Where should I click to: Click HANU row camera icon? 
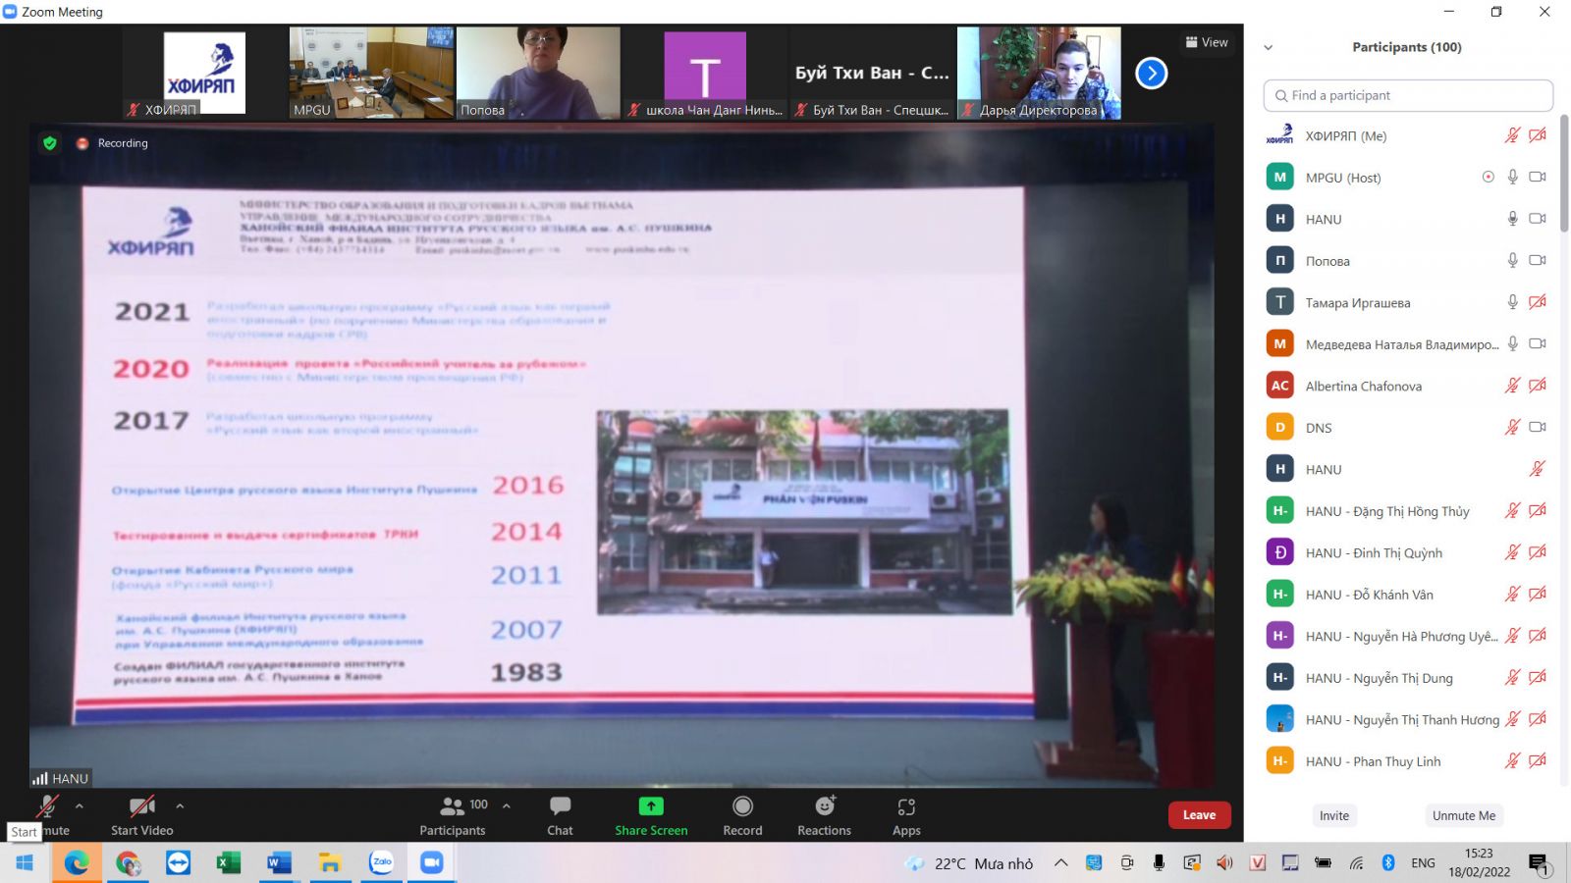[1538, 219]
